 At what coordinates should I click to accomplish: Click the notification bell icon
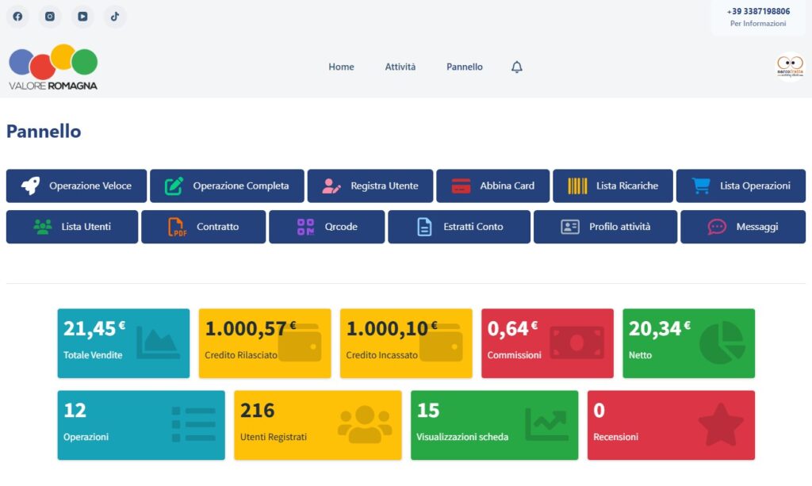click(x=517, y=67)
